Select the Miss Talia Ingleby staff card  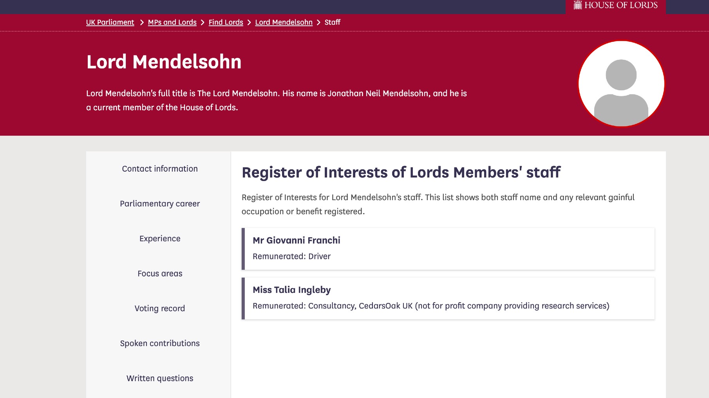coord(448,298)
